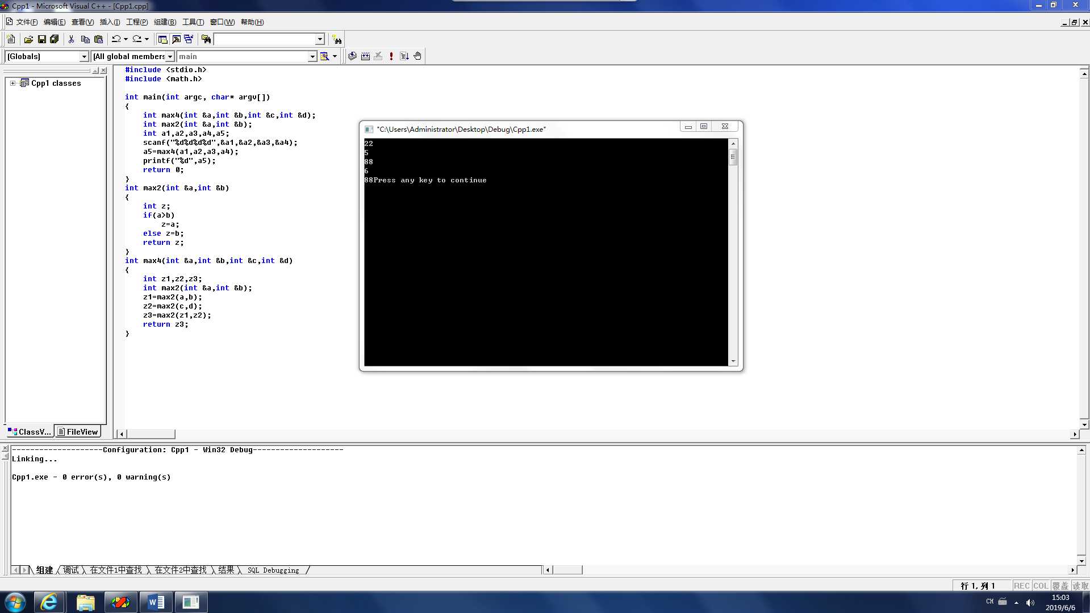Click inside the Find text combo field
Screen dimensions: 1090x613
click(264, 39)
